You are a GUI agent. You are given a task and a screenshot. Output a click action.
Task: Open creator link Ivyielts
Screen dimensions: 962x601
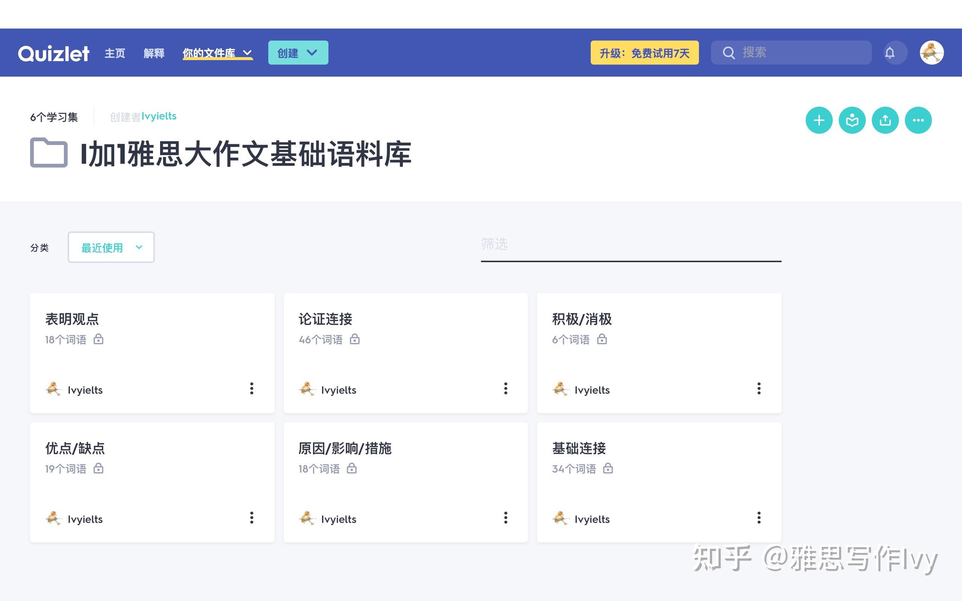159,116
